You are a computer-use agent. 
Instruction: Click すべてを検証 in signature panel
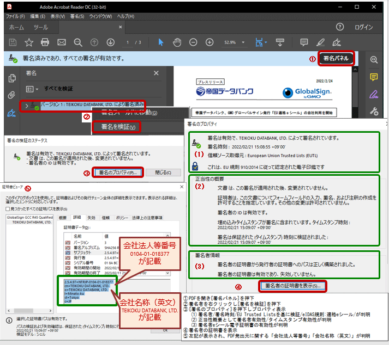(x=58, y=89)
